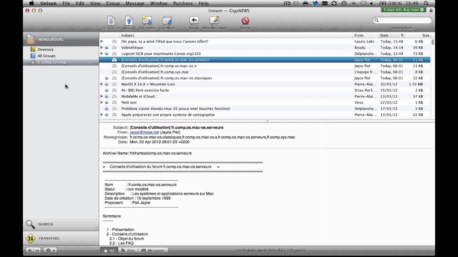Expand the Petit test thread
This screenshot has width=458, height=257.
[102, 102]
